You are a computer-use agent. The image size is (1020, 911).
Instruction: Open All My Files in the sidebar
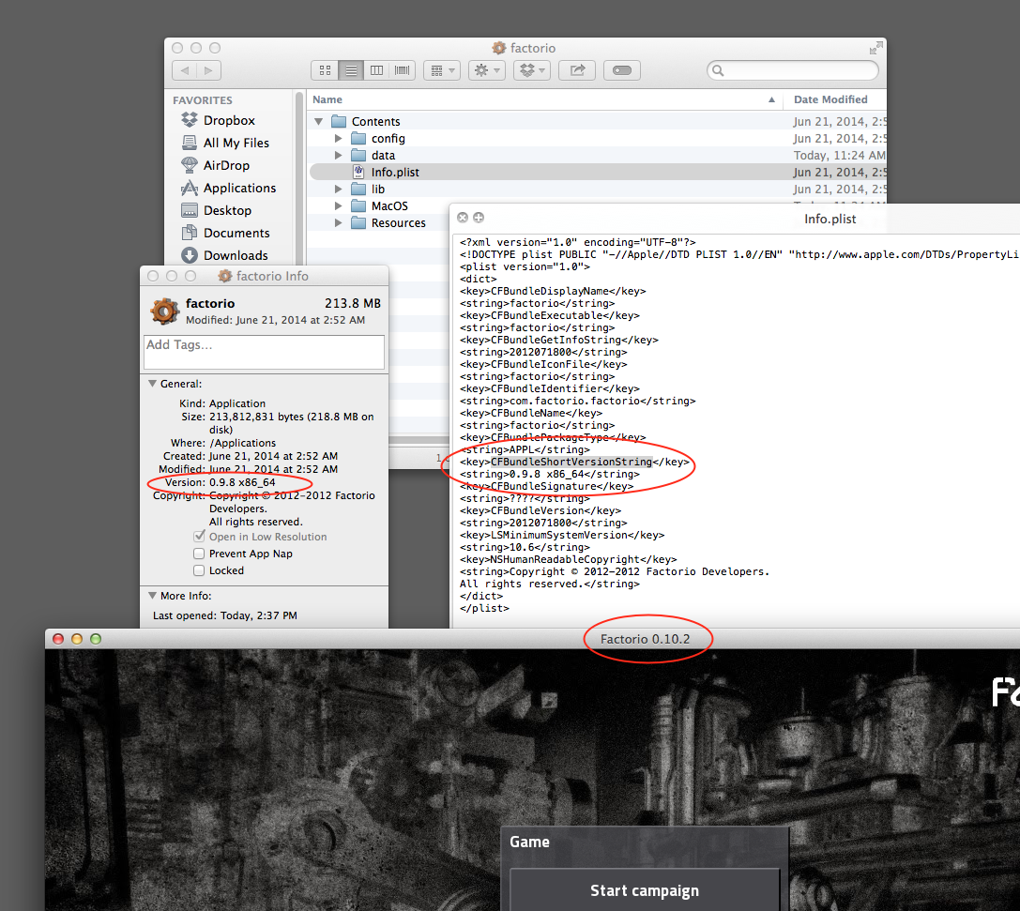pos(225,143)
